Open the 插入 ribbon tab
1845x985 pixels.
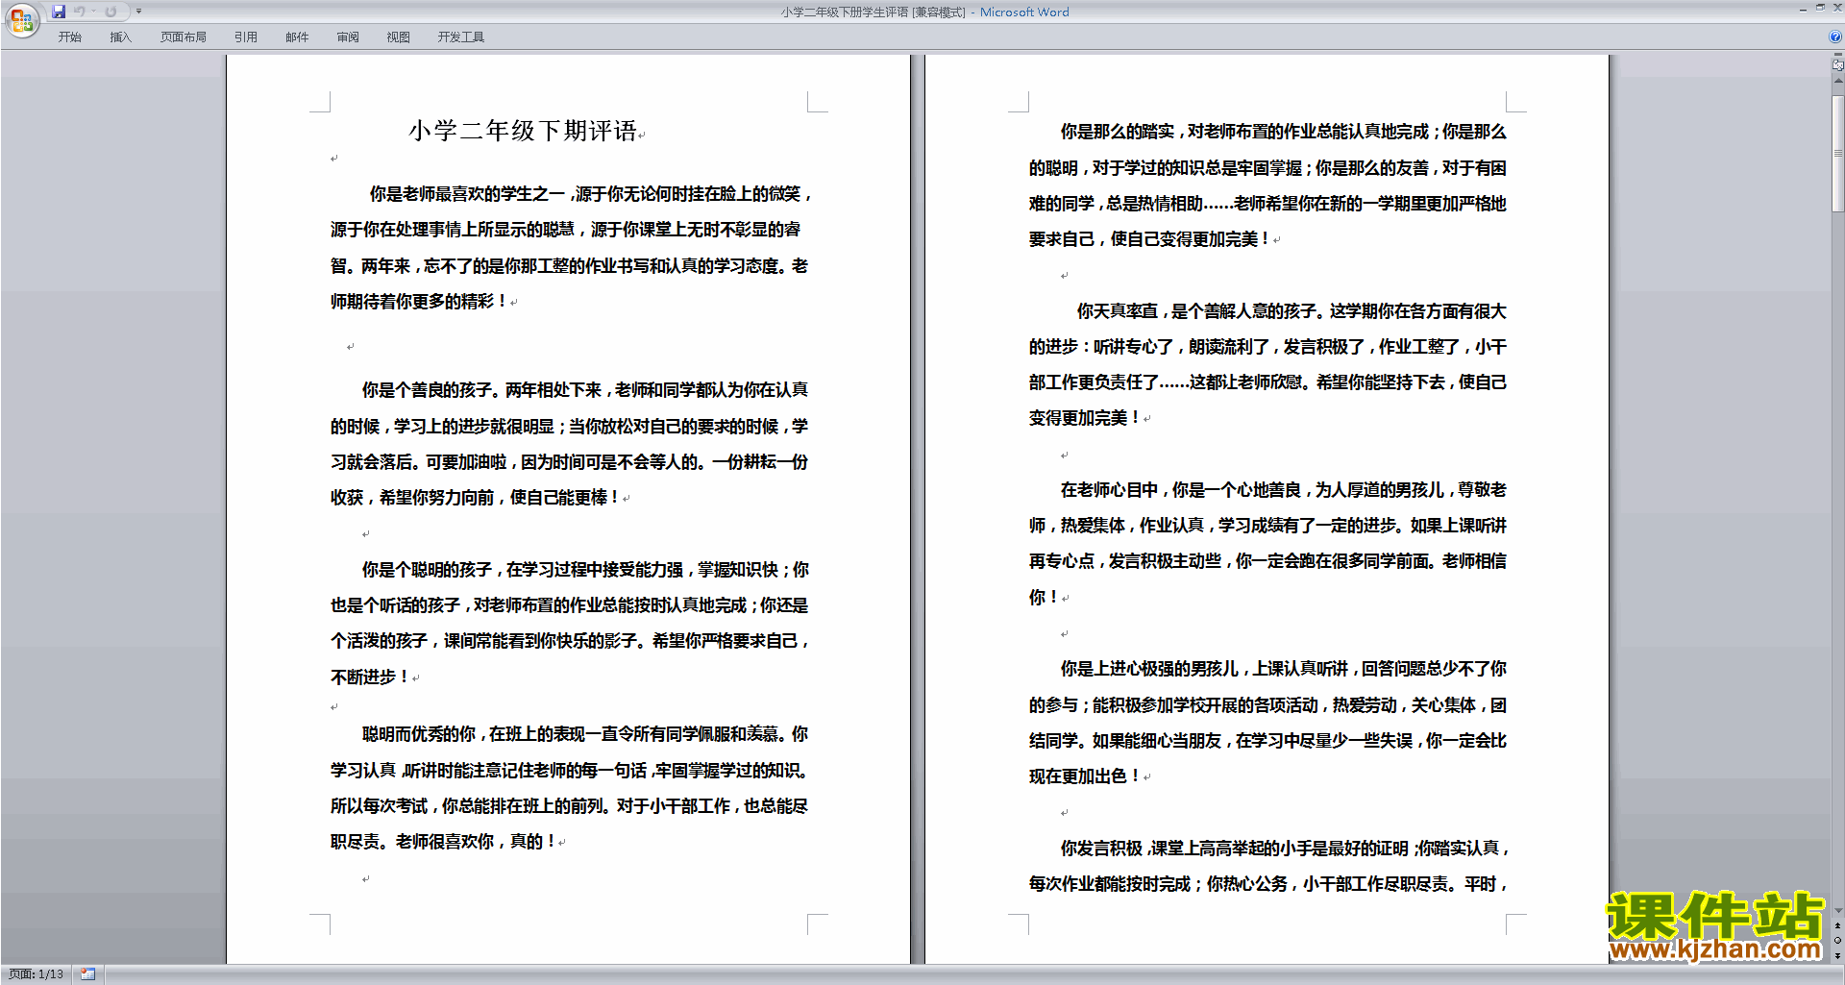pos(120,37)
